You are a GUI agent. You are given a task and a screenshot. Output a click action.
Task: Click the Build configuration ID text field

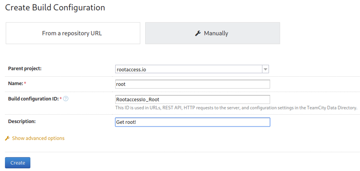tap(192, 99)
